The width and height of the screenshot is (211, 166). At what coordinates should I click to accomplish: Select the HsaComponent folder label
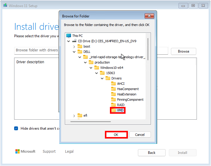128,89
